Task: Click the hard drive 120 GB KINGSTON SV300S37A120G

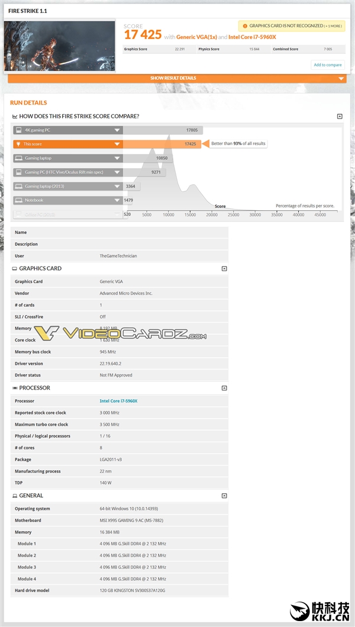Action: (x=133, y=591)
